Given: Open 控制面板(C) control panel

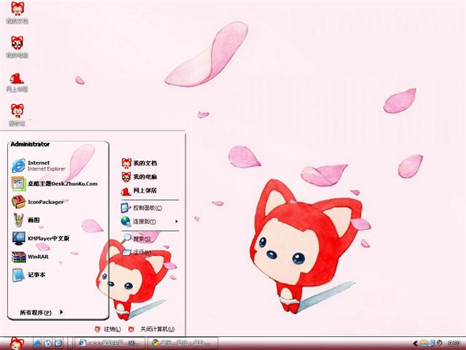Looking at the screenshot, I should (x=141, y=207).
